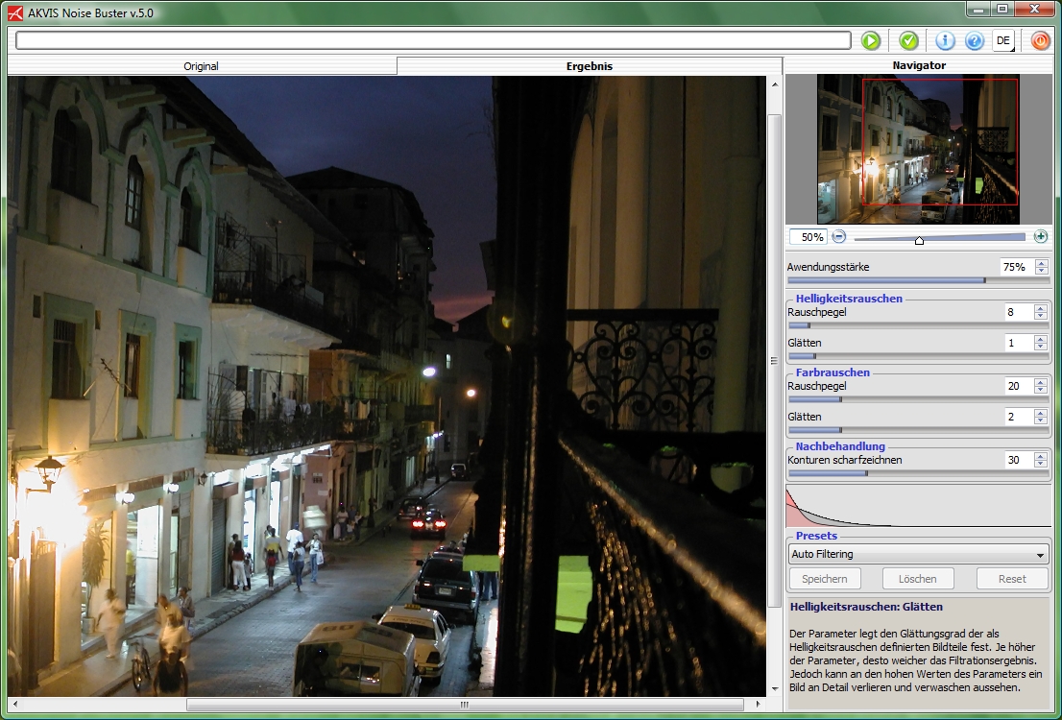Click the Navigator preview thumbnail
1062x720 pixels.
click(917, 149)
